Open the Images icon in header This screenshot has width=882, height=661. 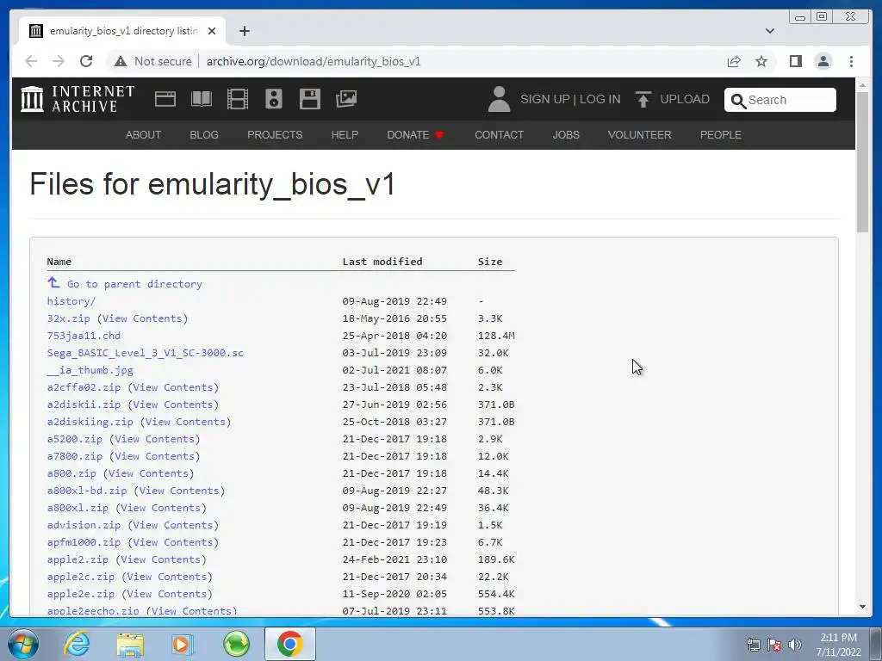point(346,99)
